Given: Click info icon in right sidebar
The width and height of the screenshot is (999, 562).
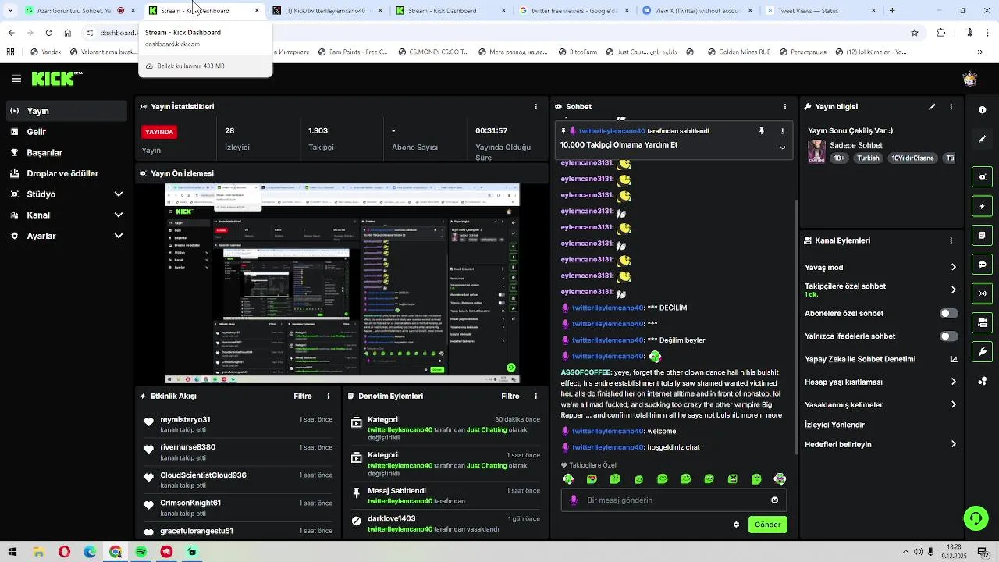Looking at the screenshot, I should [x=982, y=110].
